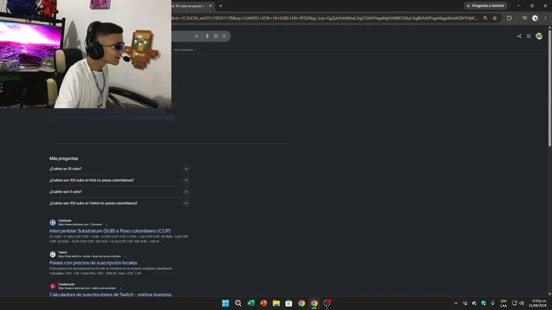
Task: Click the share icon on Google results
Action: point(519,36)
